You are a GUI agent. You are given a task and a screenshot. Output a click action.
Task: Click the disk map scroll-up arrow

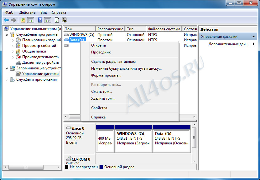(194, 125)
